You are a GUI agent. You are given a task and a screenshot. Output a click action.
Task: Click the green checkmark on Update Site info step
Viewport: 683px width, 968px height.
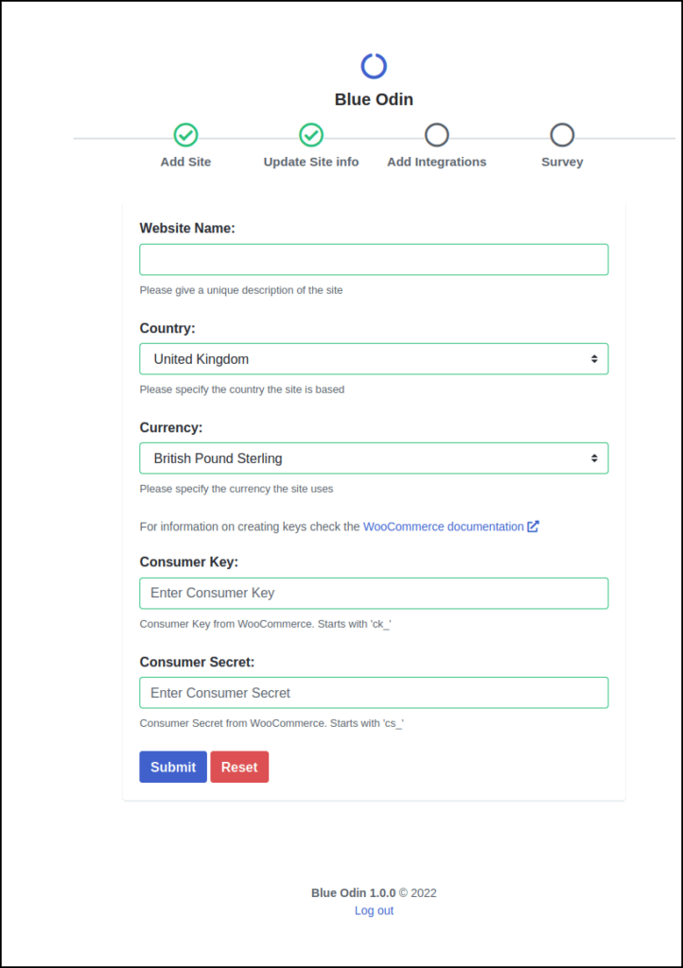pyautogui.click(x=311, y=135)
